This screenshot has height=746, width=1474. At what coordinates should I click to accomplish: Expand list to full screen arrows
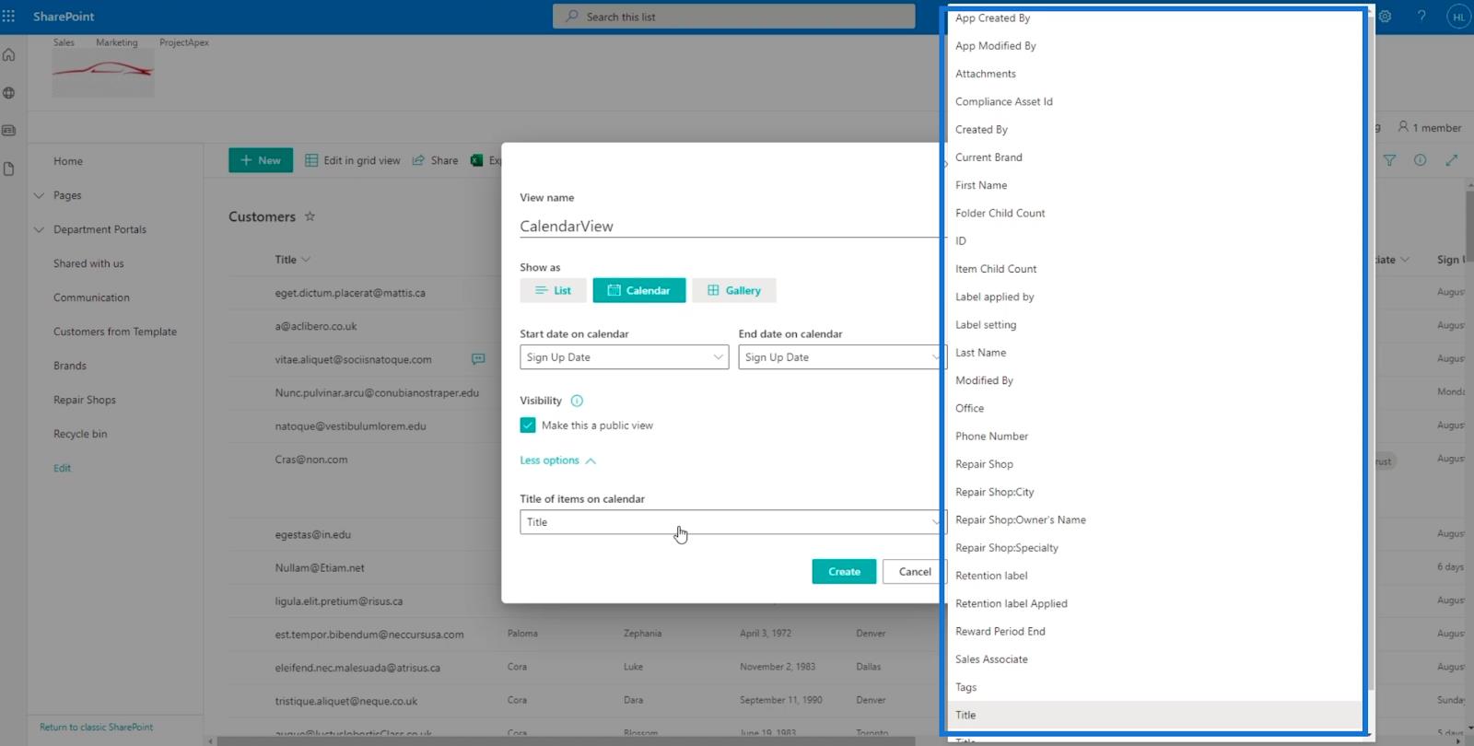tap(1452, 160)
